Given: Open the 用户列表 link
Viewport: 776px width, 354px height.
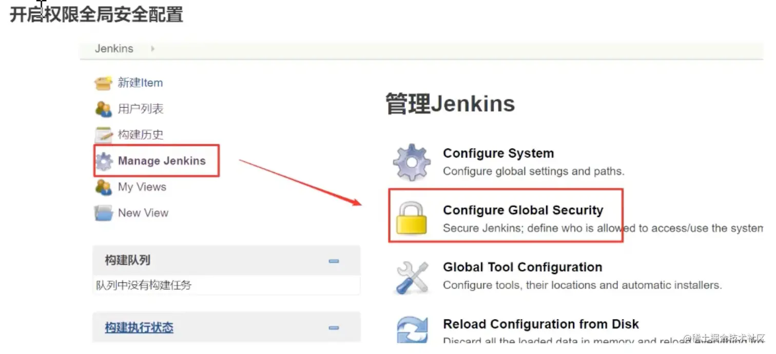Looking at the screenshot, I should coord(141,109).
